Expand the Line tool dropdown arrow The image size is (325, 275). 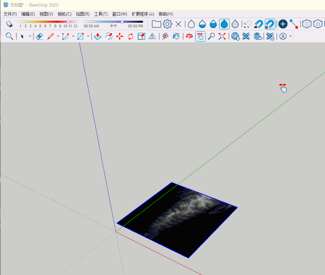58,36
